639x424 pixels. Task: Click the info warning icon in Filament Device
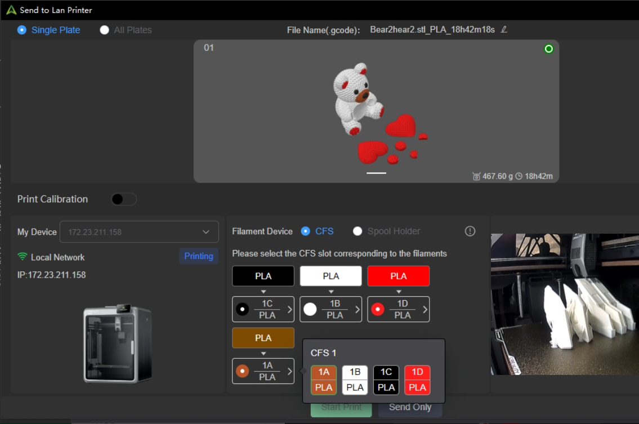pos(470,231)
